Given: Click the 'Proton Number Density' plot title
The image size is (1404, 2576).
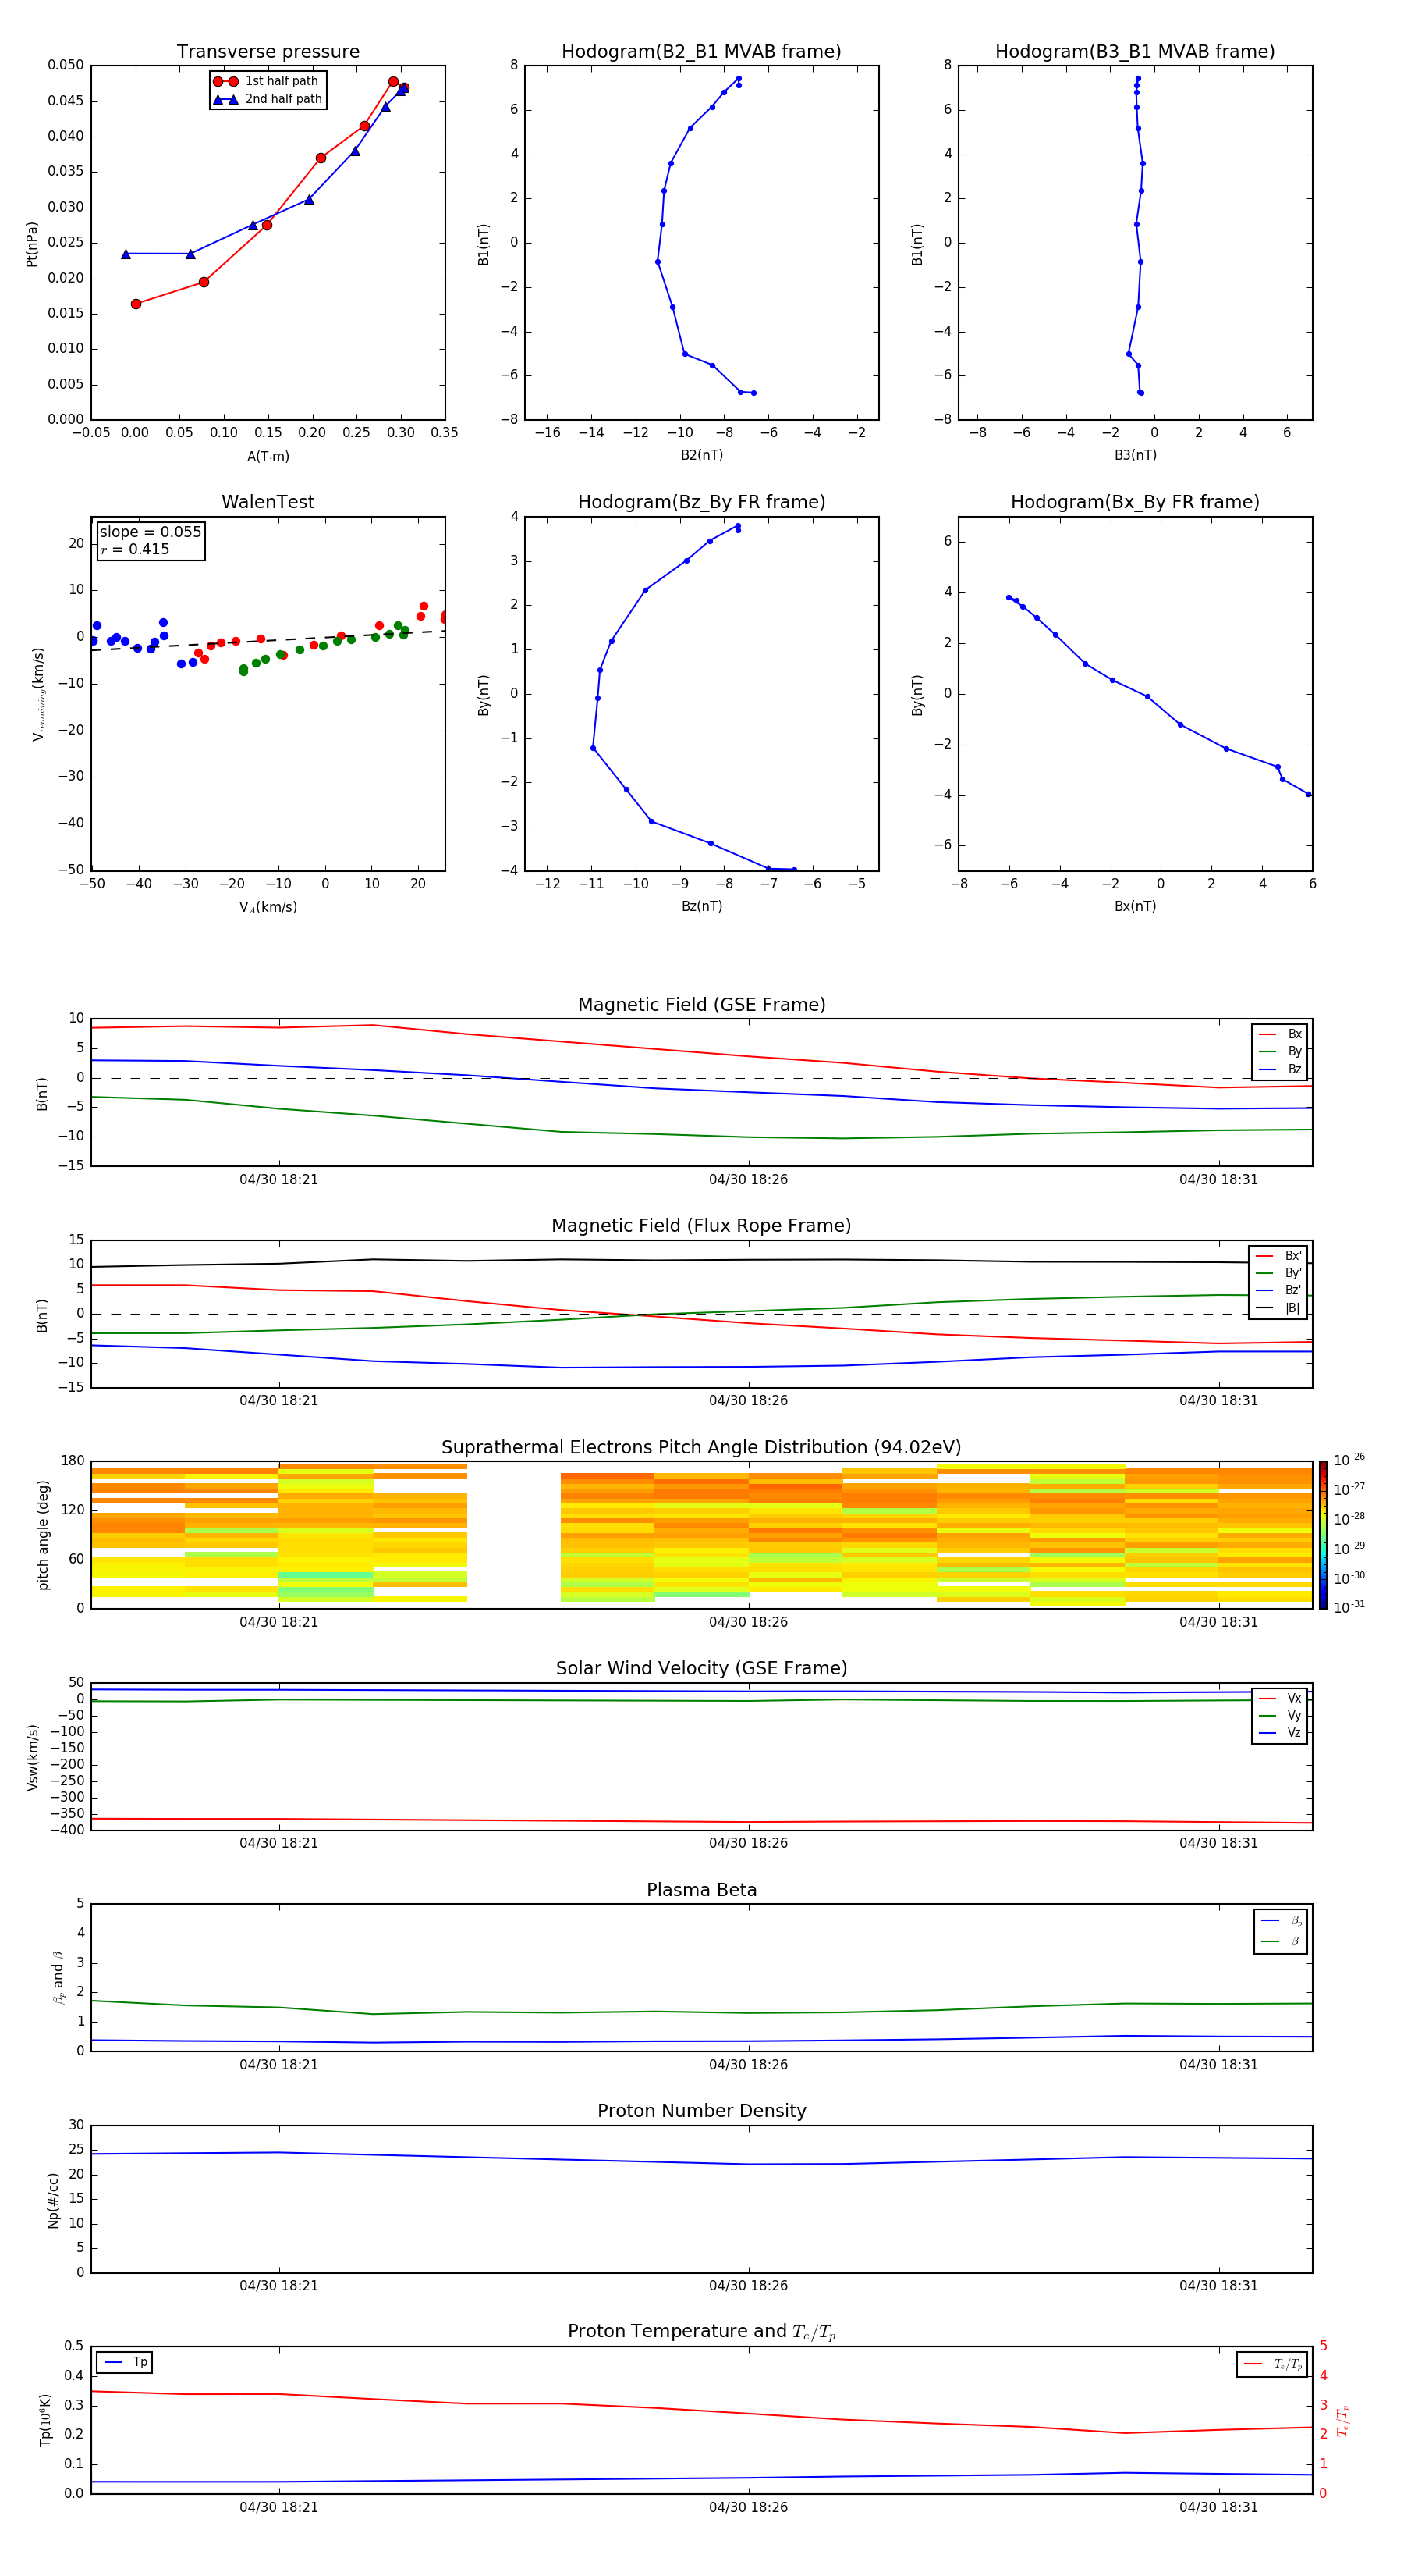Looking at the screenshot, I should [x=701, y=2111].
